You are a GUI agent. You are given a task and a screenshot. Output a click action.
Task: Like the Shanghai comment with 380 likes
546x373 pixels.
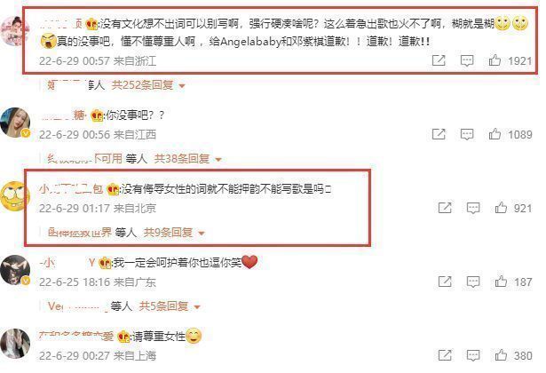(501, 355)
